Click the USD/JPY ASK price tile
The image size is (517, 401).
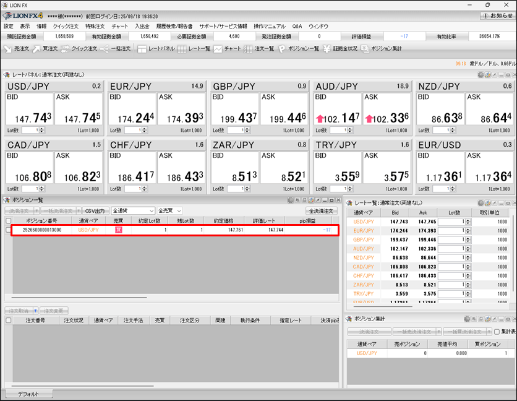(79, 110)
